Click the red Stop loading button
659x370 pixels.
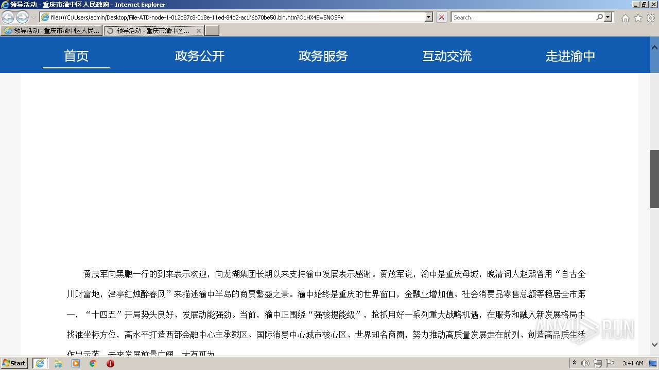[442, 17]
